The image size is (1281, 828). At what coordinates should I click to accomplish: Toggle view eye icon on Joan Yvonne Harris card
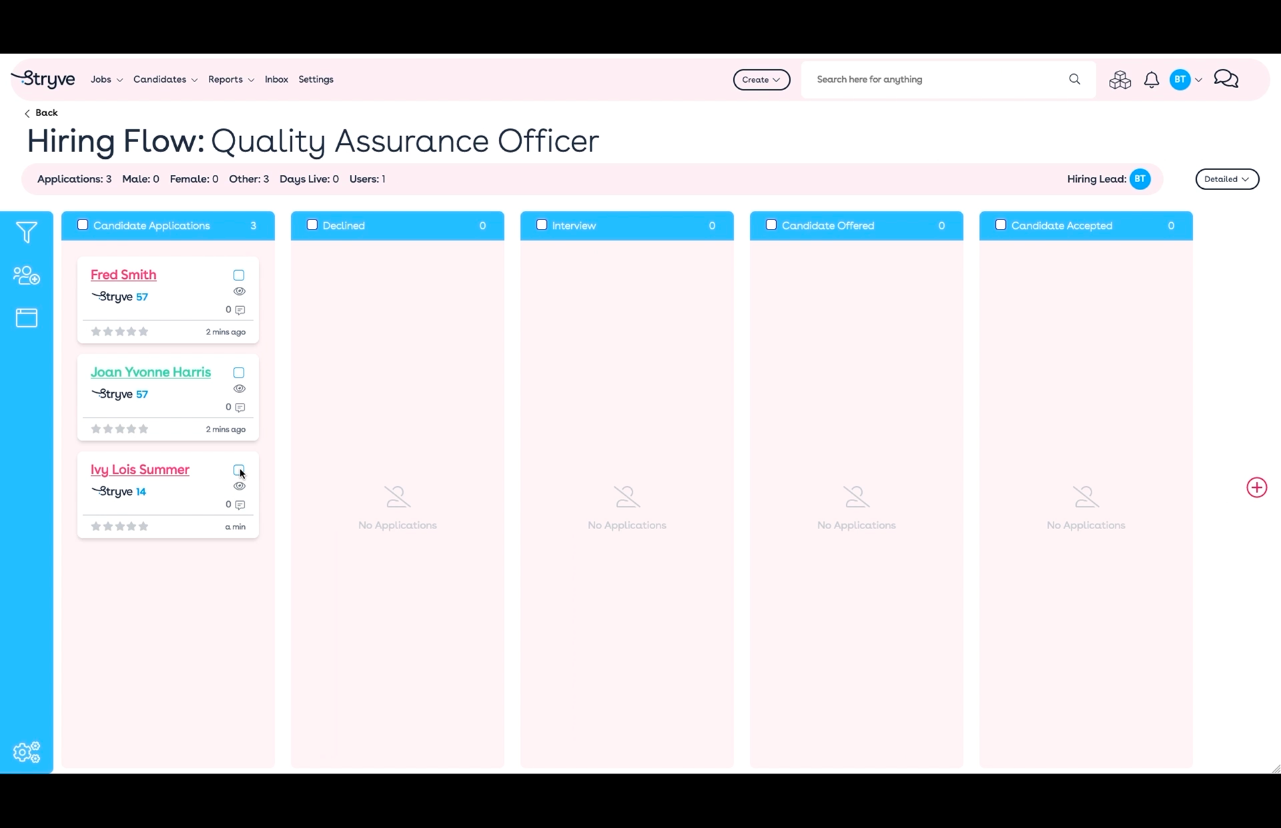click(x=240, y=388)
